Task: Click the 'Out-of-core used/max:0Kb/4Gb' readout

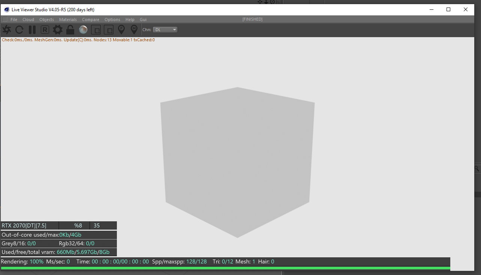Action: 42,235
